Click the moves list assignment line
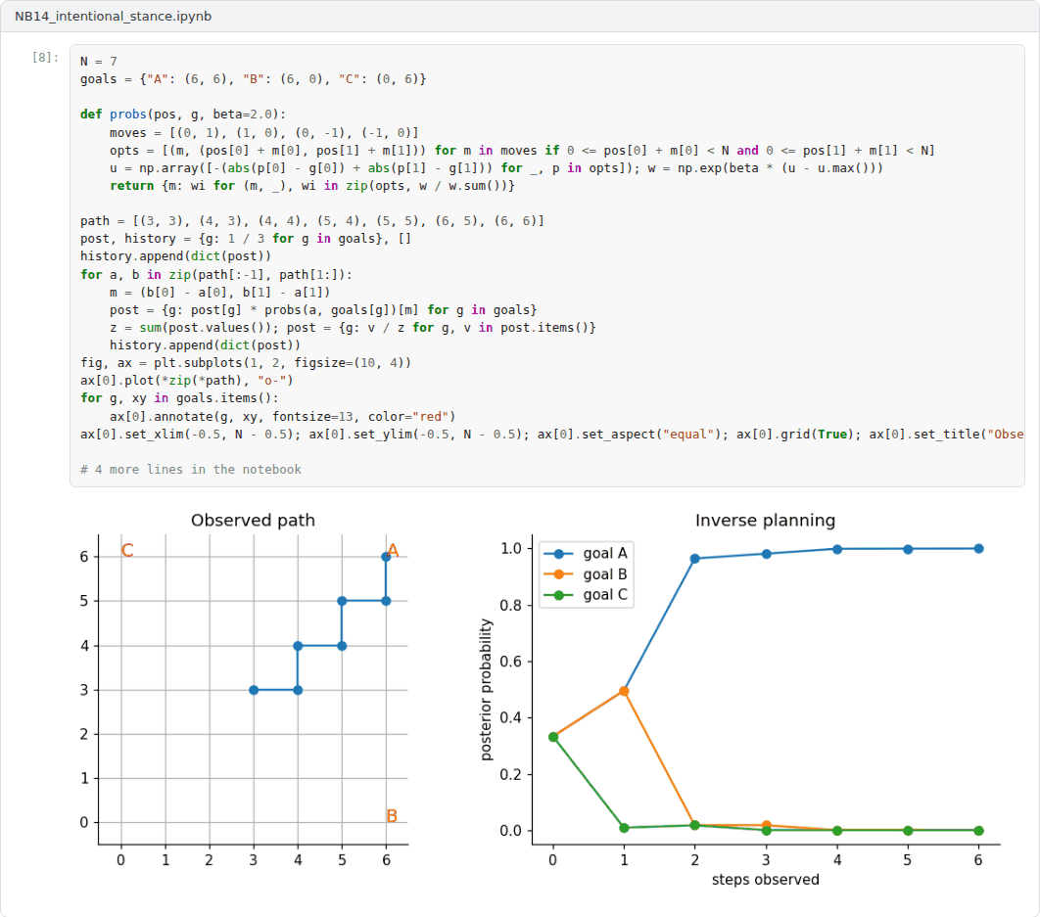This screenshot has height=917, width=1040. coord(264,133)
